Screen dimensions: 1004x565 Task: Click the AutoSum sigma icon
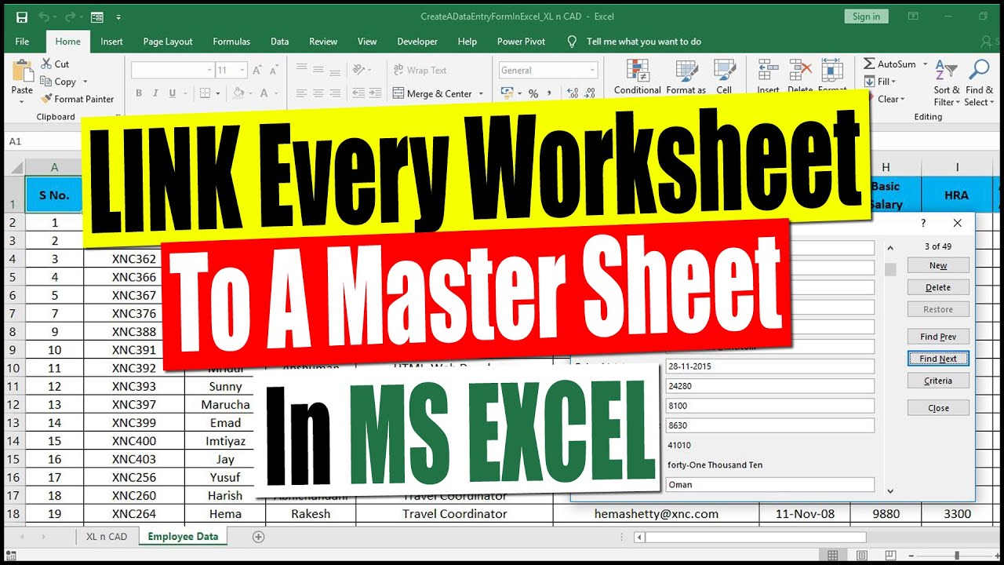[x=869, y=64]
